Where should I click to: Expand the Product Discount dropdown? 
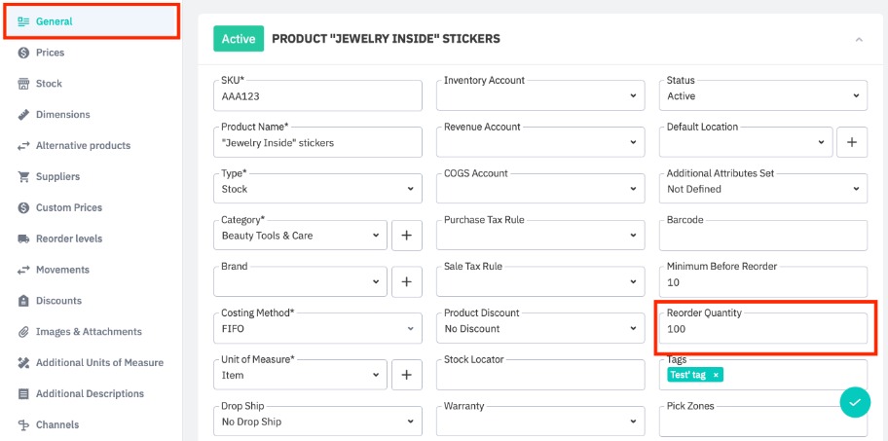pyautogui.click(x=540, y=329)
